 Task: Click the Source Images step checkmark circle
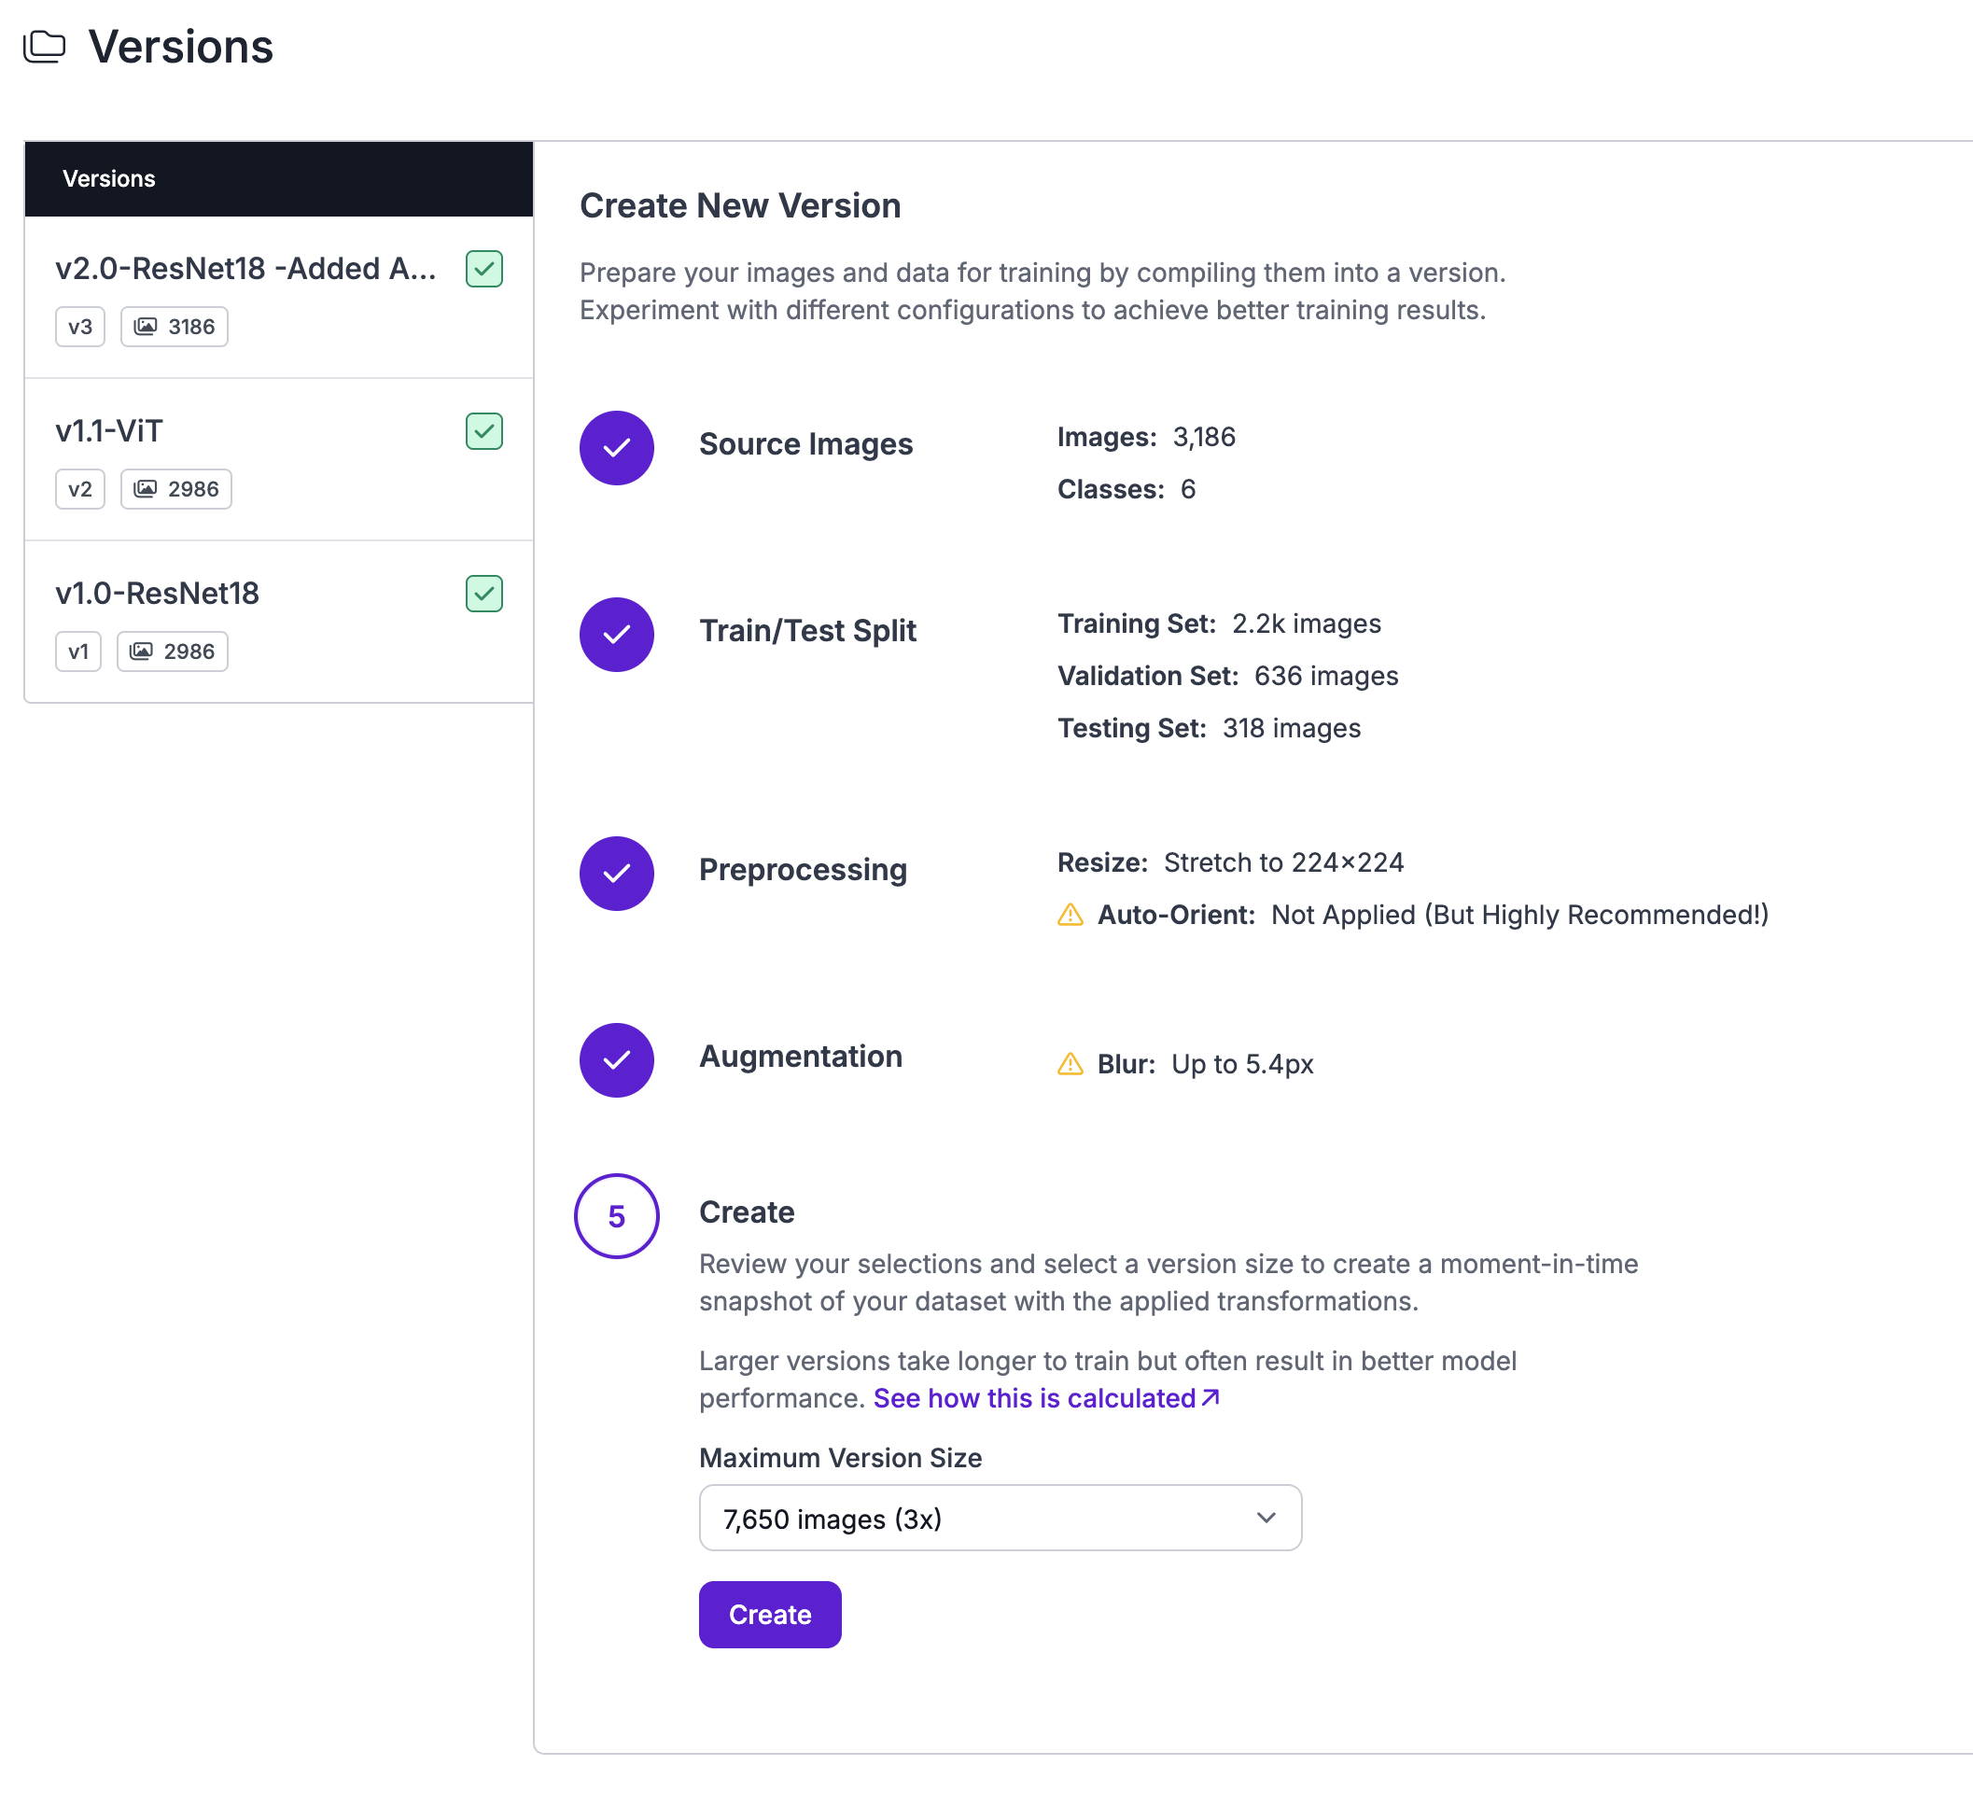click(x=617, y=447)
